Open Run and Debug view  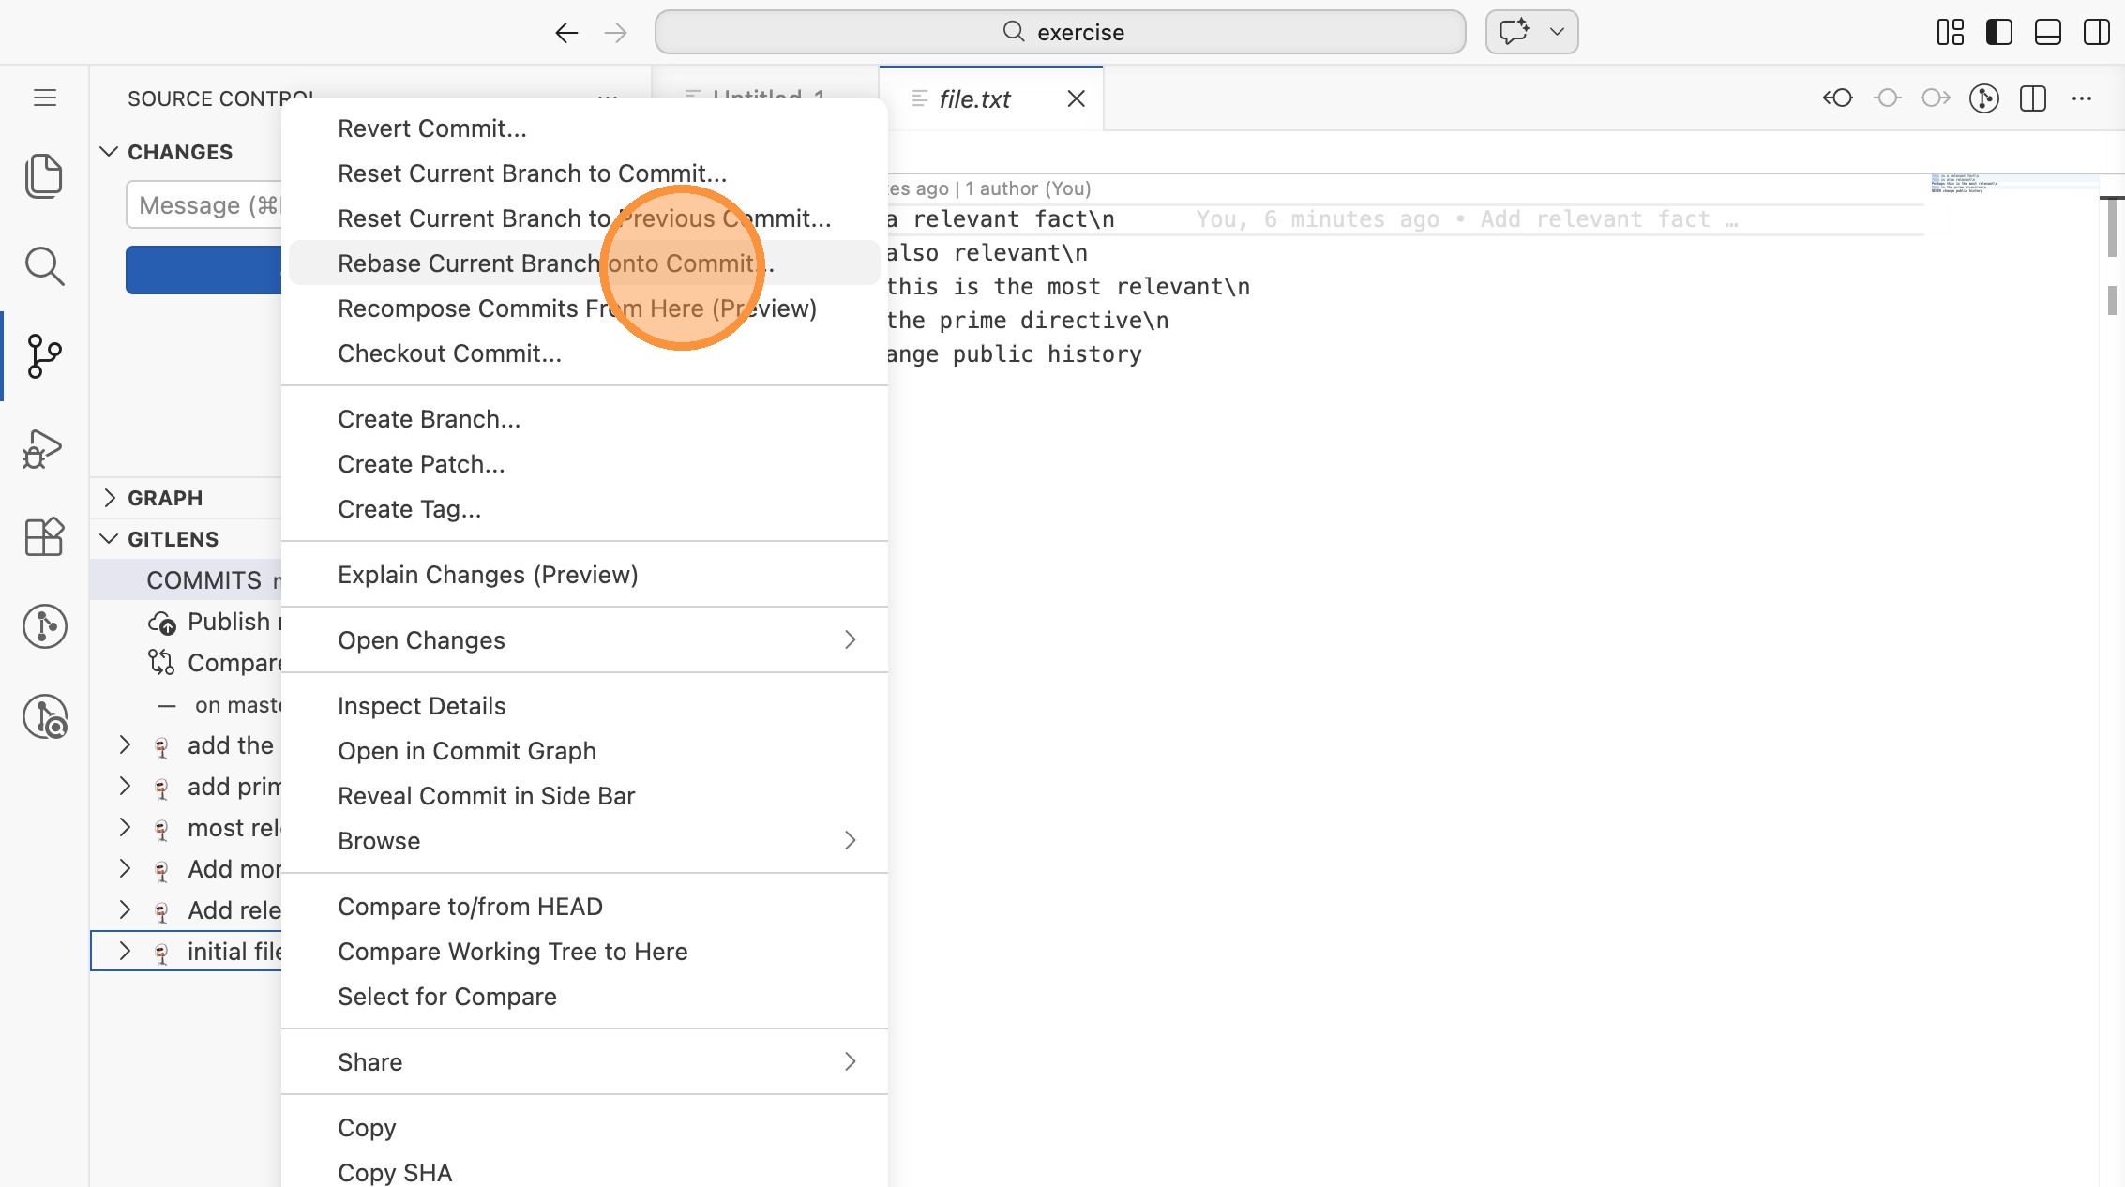44,449
